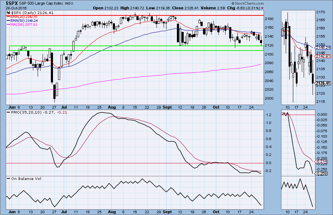Click the Aug label on the date axis
The width and height of the screenshot is (333, 215).
click(x=111, y=107)
